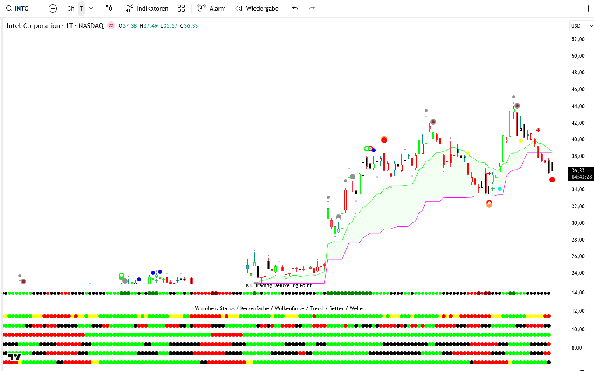Select the 3h timeframe

(71, 8)
